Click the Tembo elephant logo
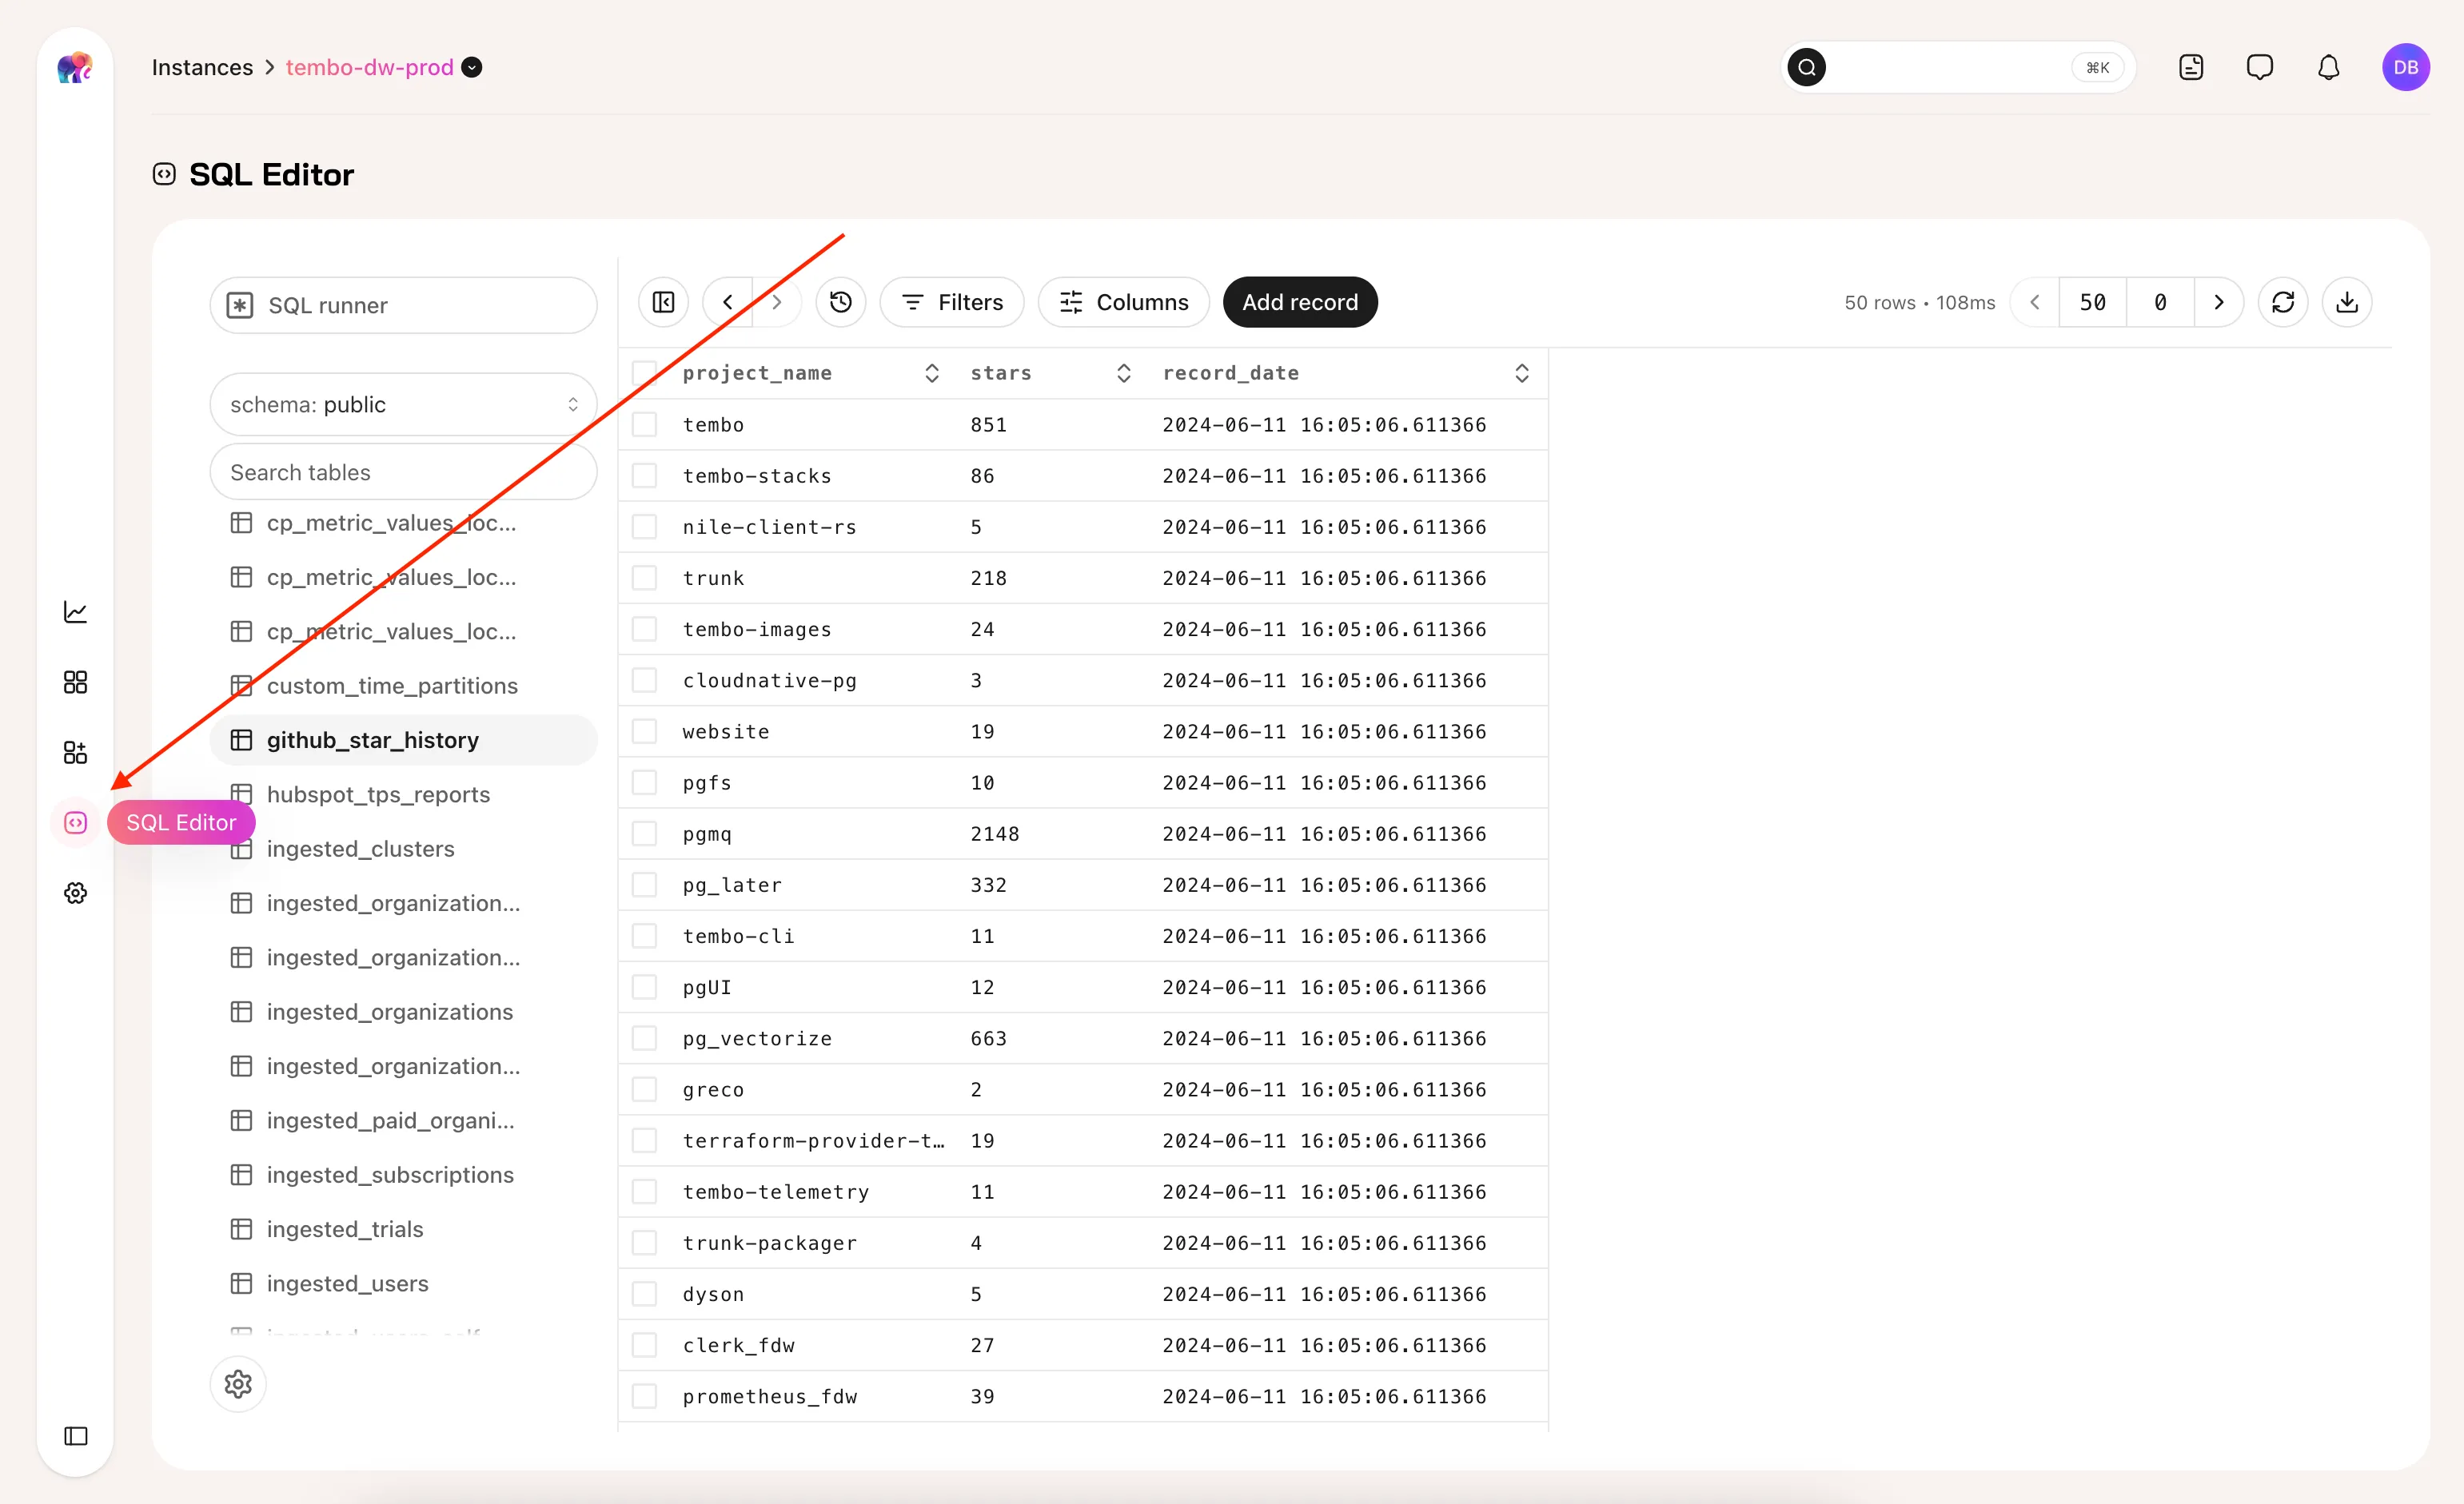The image size is (2464, 1504). point(75,68)
